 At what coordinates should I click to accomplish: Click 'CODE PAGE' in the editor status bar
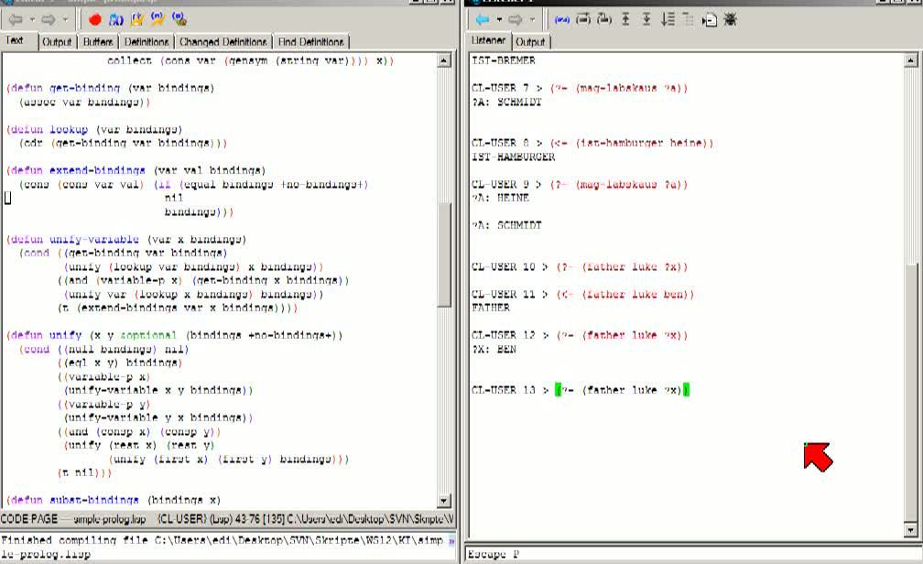point(29,518)
